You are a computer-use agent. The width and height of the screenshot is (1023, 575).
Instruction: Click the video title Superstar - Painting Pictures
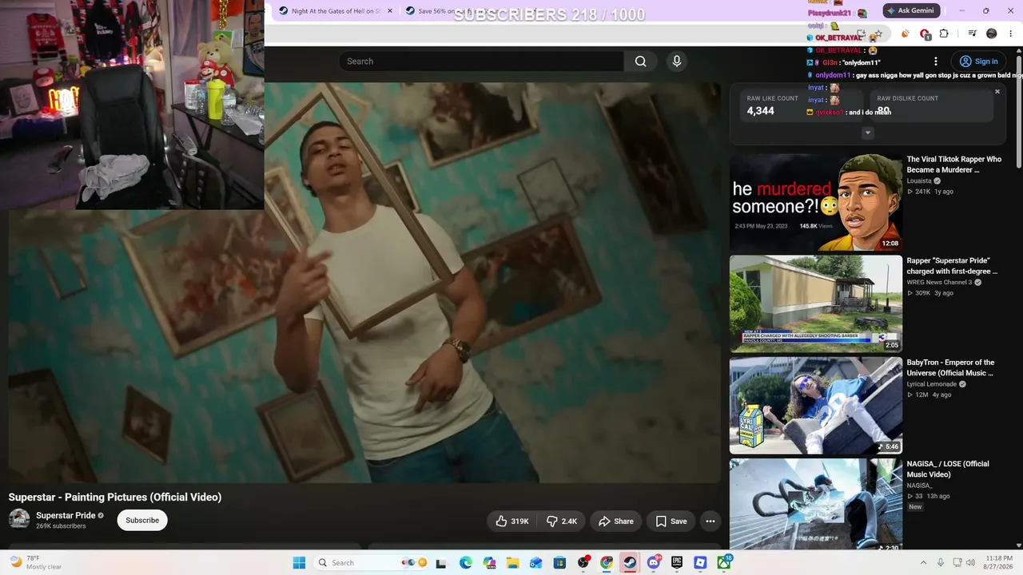115,497
